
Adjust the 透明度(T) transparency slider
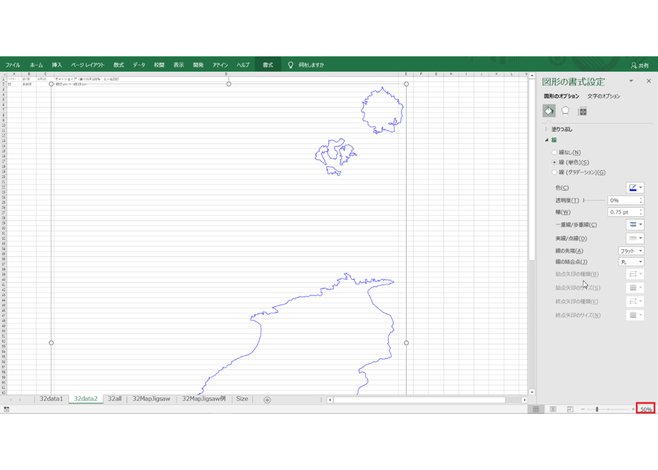[x=594, y=201]
